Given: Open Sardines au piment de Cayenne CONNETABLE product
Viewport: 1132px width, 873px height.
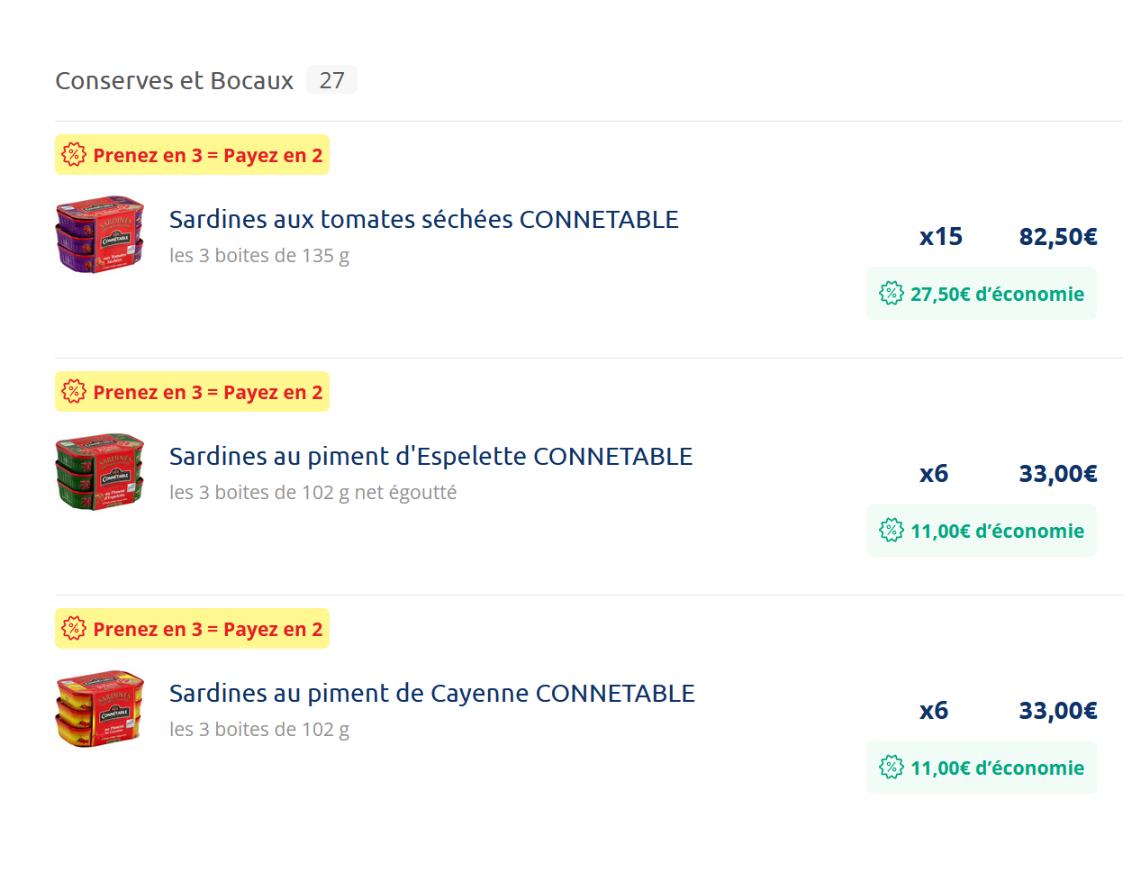Looking at the screenshot, I should (431, 694).
